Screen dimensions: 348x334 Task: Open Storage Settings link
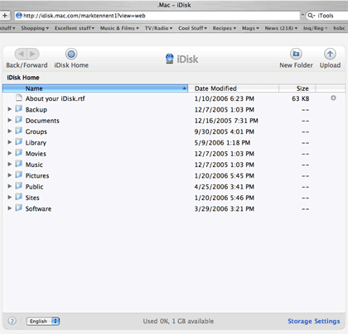point(314,321)
